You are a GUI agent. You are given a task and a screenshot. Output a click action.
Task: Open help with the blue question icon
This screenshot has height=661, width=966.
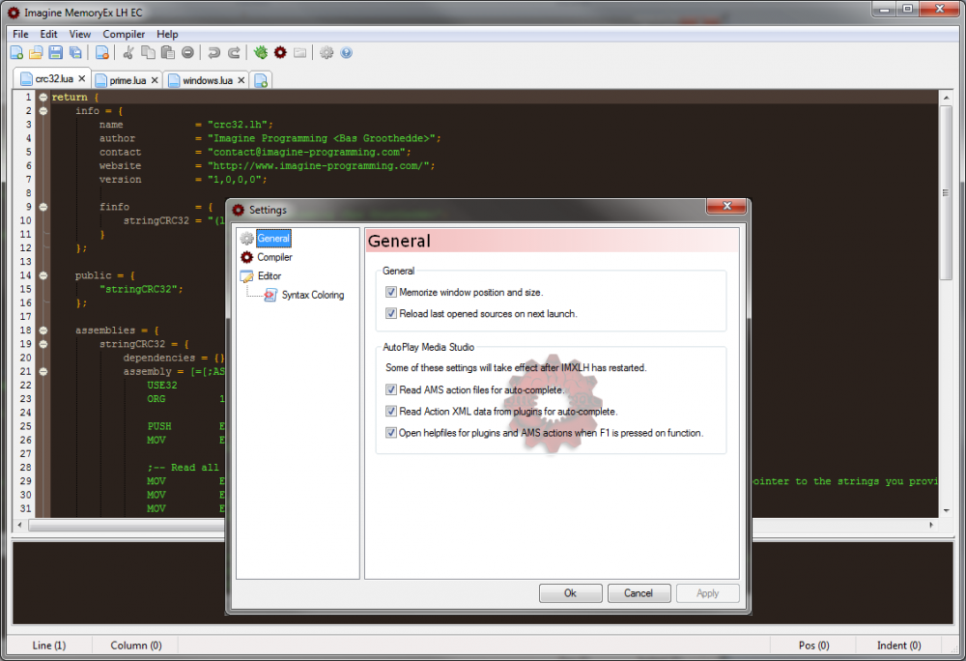coord(346,53)
